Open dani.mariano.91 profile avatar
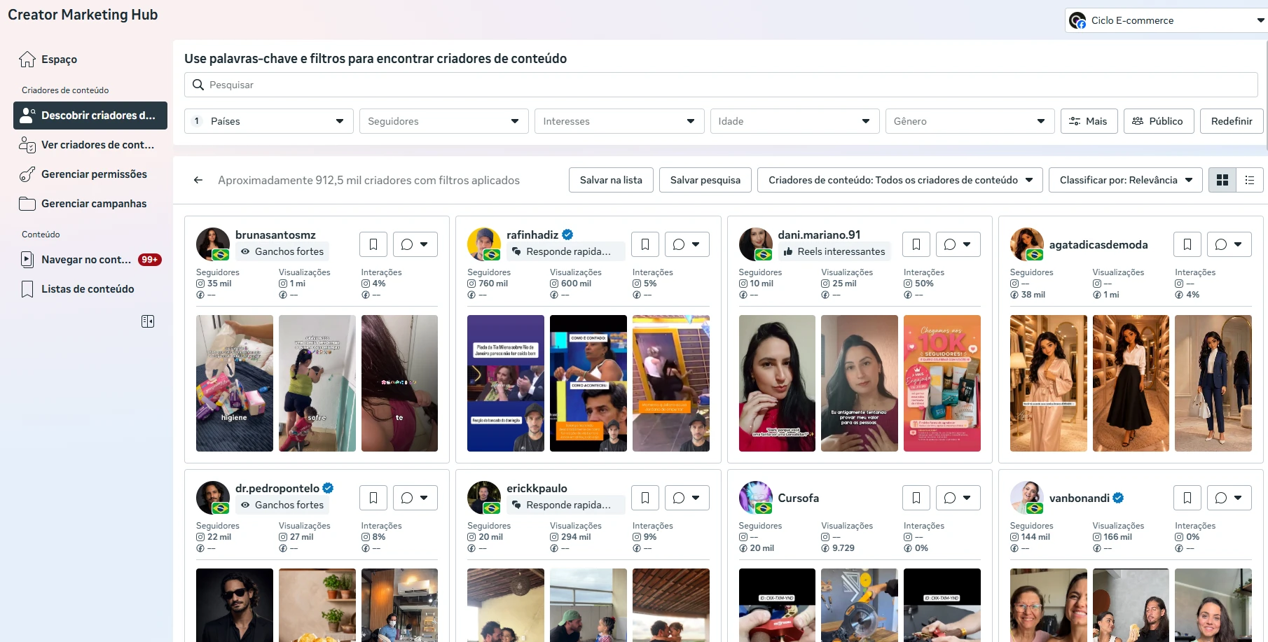 pyautogui.click(x=756, y=244)
